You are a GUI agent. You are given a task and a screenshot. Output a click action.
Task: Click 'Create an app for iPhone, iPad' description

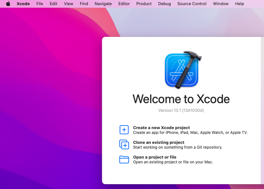(x=190, y=133)
